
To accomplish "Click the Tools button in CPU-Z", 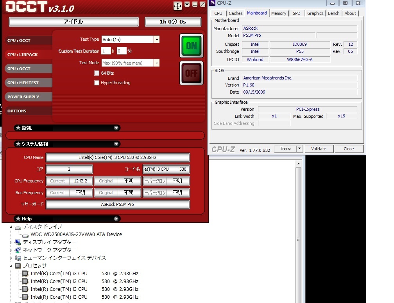I will 285,149.
